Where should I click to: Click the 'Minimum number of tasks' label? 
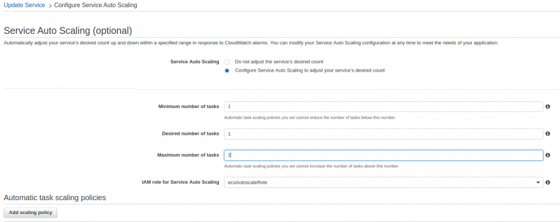[188, 107]
